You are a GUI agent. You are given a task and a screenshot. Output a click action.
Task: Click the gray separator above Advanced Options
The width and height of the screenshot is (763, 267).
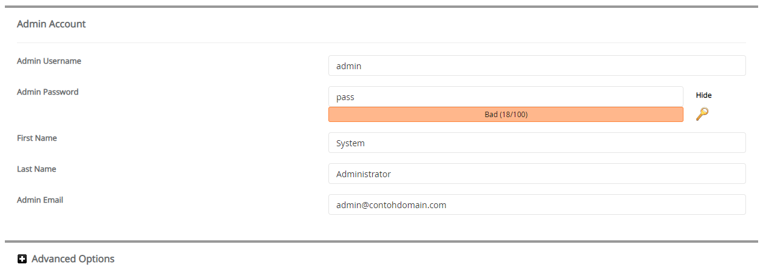pyautogui.click(x=381, y=242)
